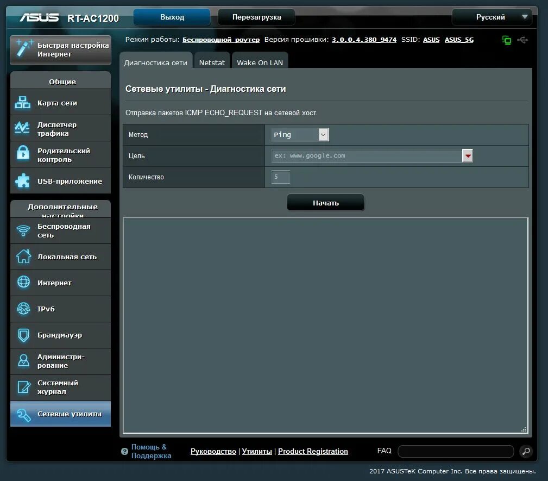Click the Беспроводная сеть wifi icon
The image size is (548, 481).
(23, 230)
